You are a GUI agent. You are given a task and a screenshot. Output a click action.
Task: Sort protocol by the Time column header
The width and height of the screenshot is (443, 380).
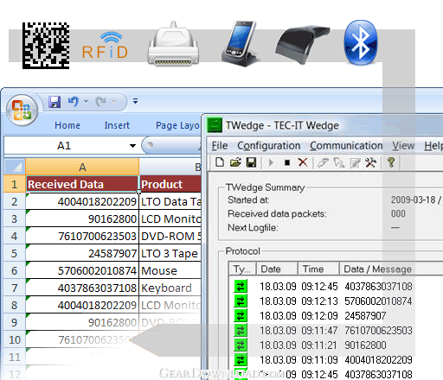click(318, 269)
